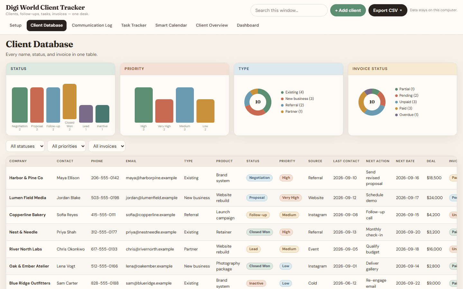Click Low priority badge in Oak & Ember row
The height and width of the screenshot is (289, 463).
[x=286, y=266]
